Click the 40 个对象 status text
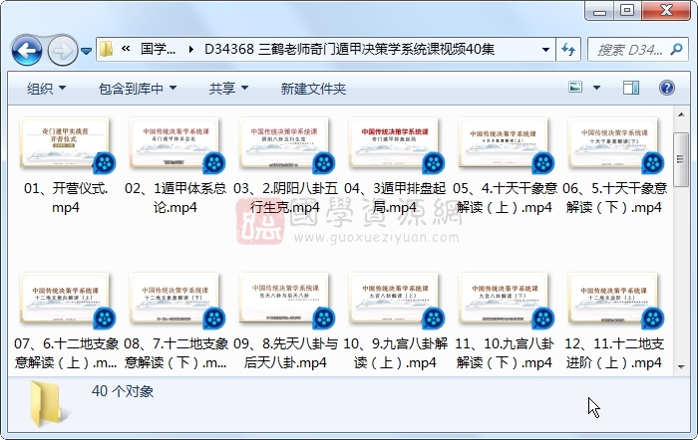The height and width of the screenshot is (440, 698). (x=123, y=391)
